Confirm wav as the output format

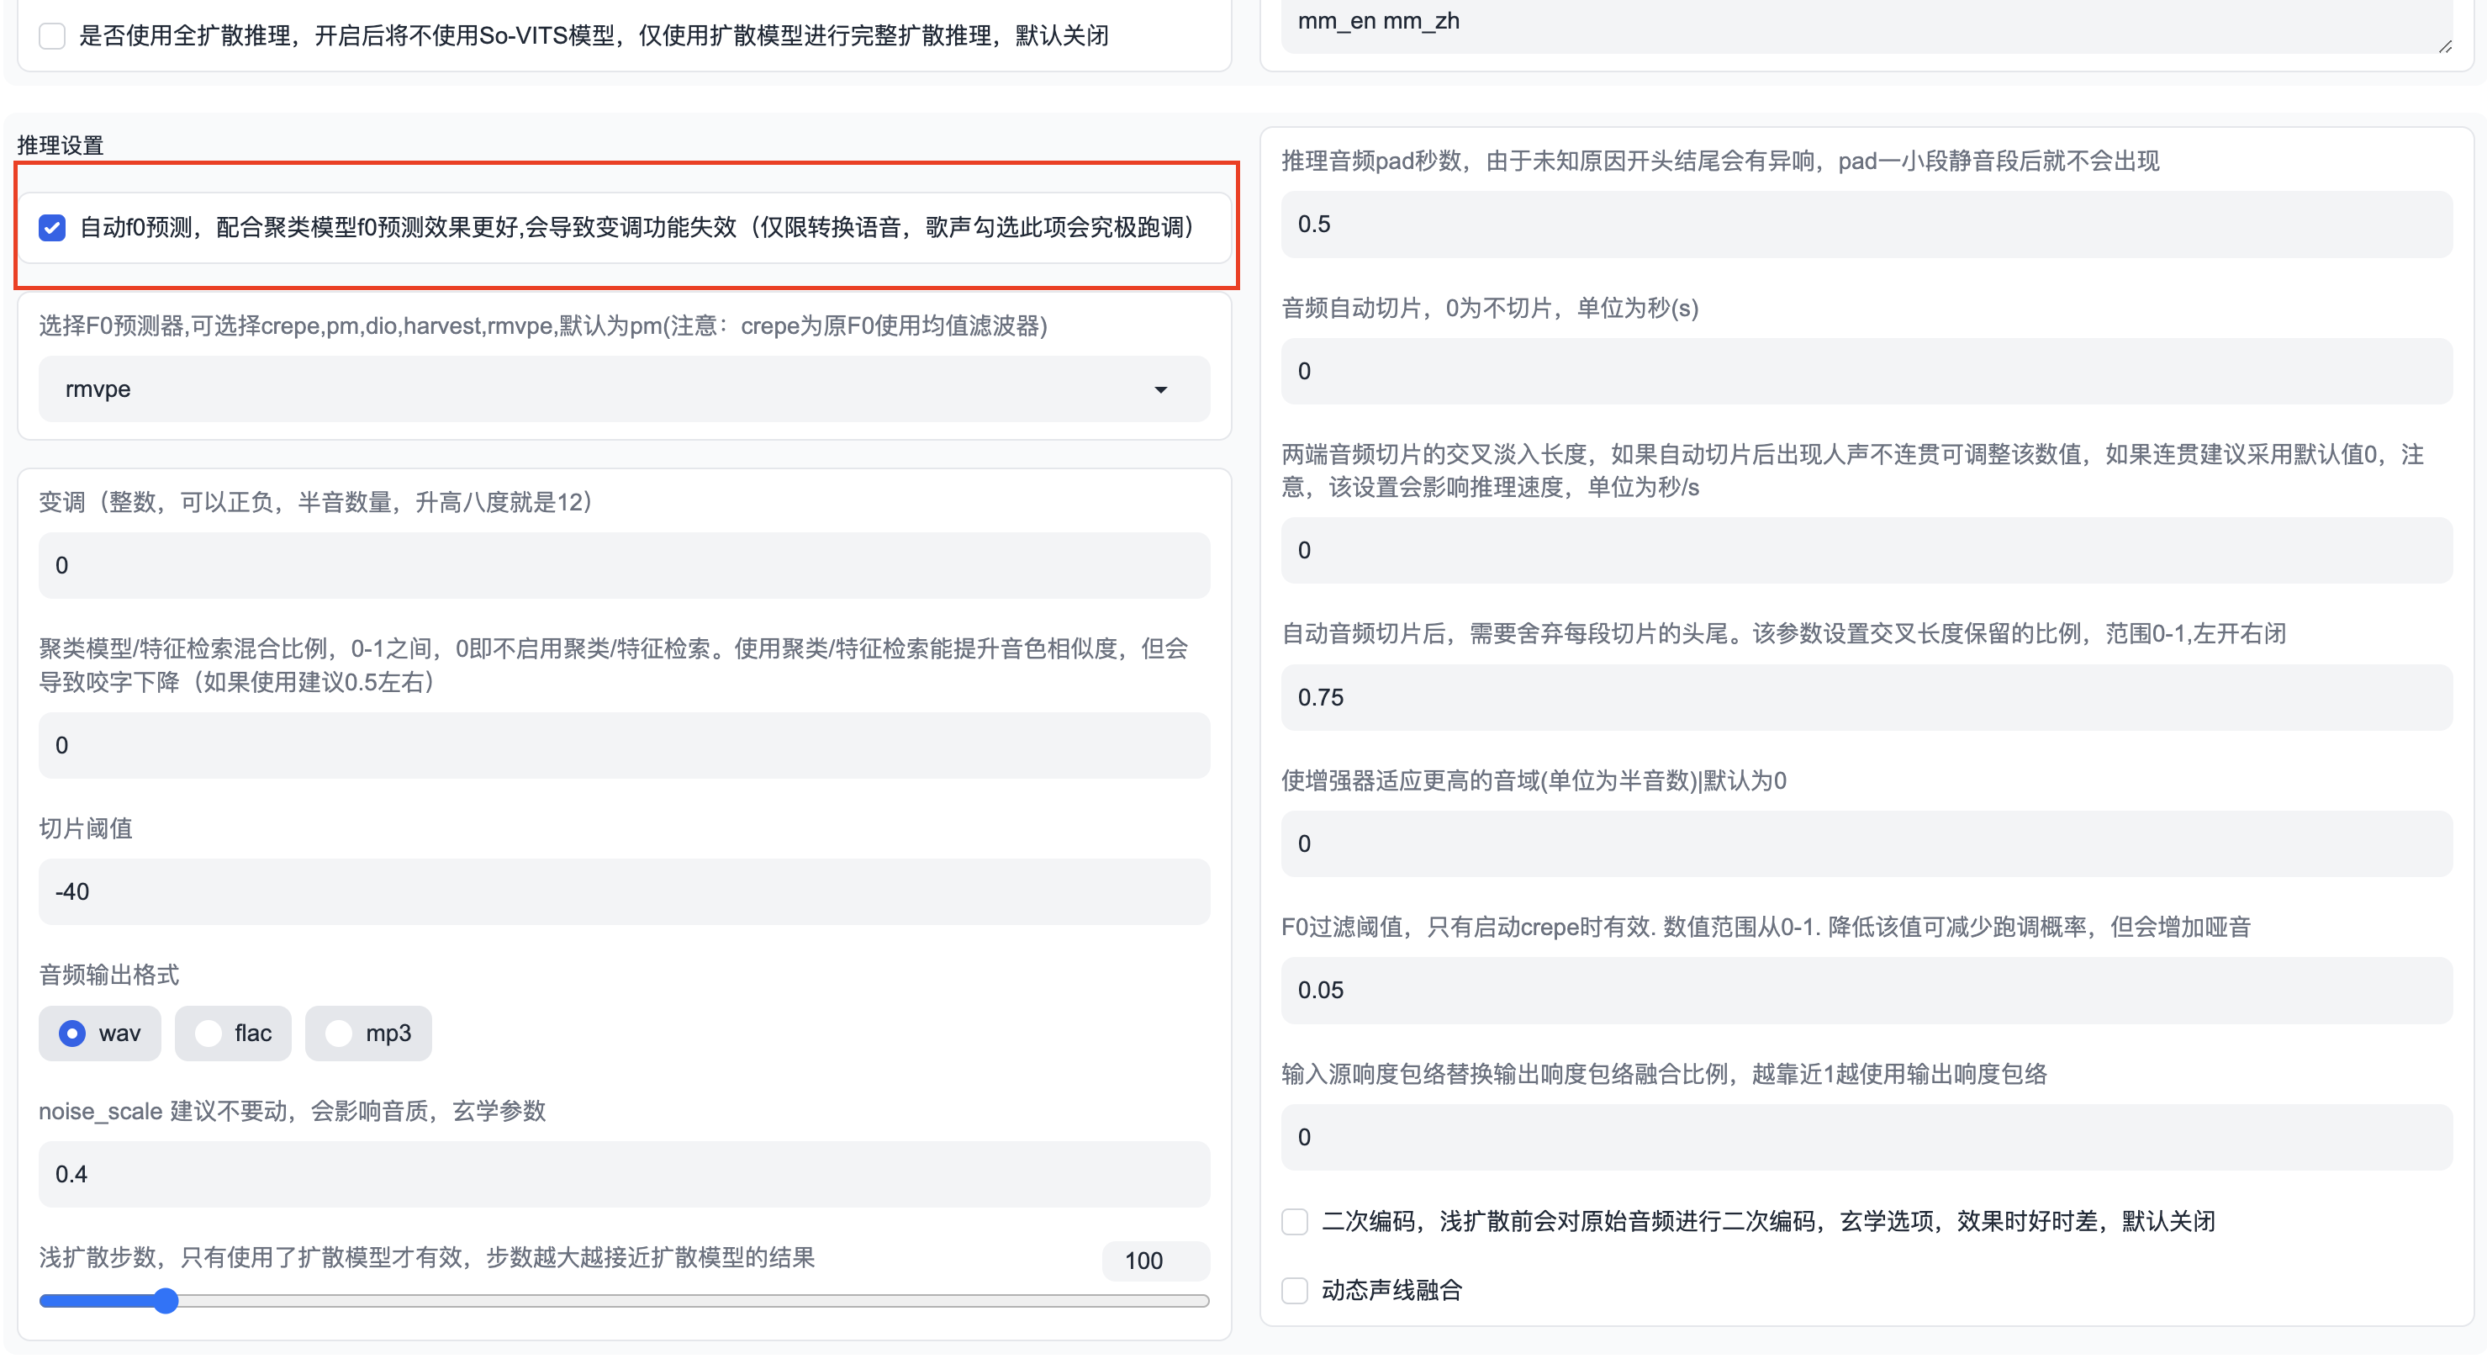[72, 1033]
